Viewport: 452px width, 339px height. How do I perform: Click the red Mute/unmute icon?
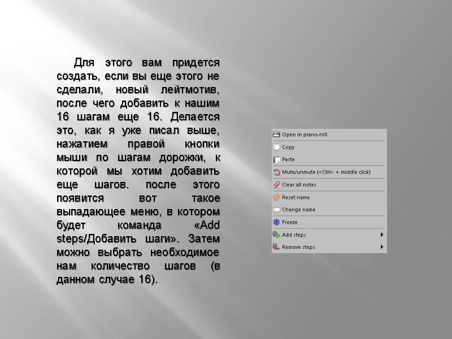click(x=276, y=172)
